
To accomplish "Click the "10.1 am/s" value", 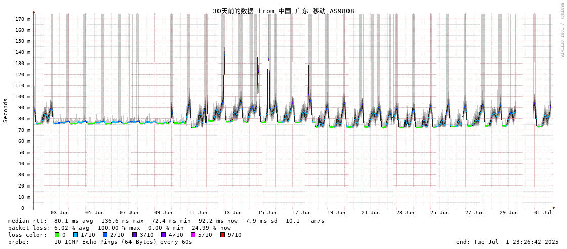I will click(x=305, y=221).
